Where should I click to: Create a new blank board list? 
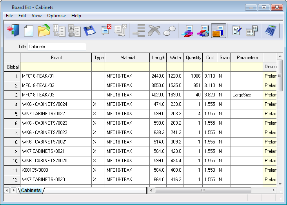[x=29, y=31]
